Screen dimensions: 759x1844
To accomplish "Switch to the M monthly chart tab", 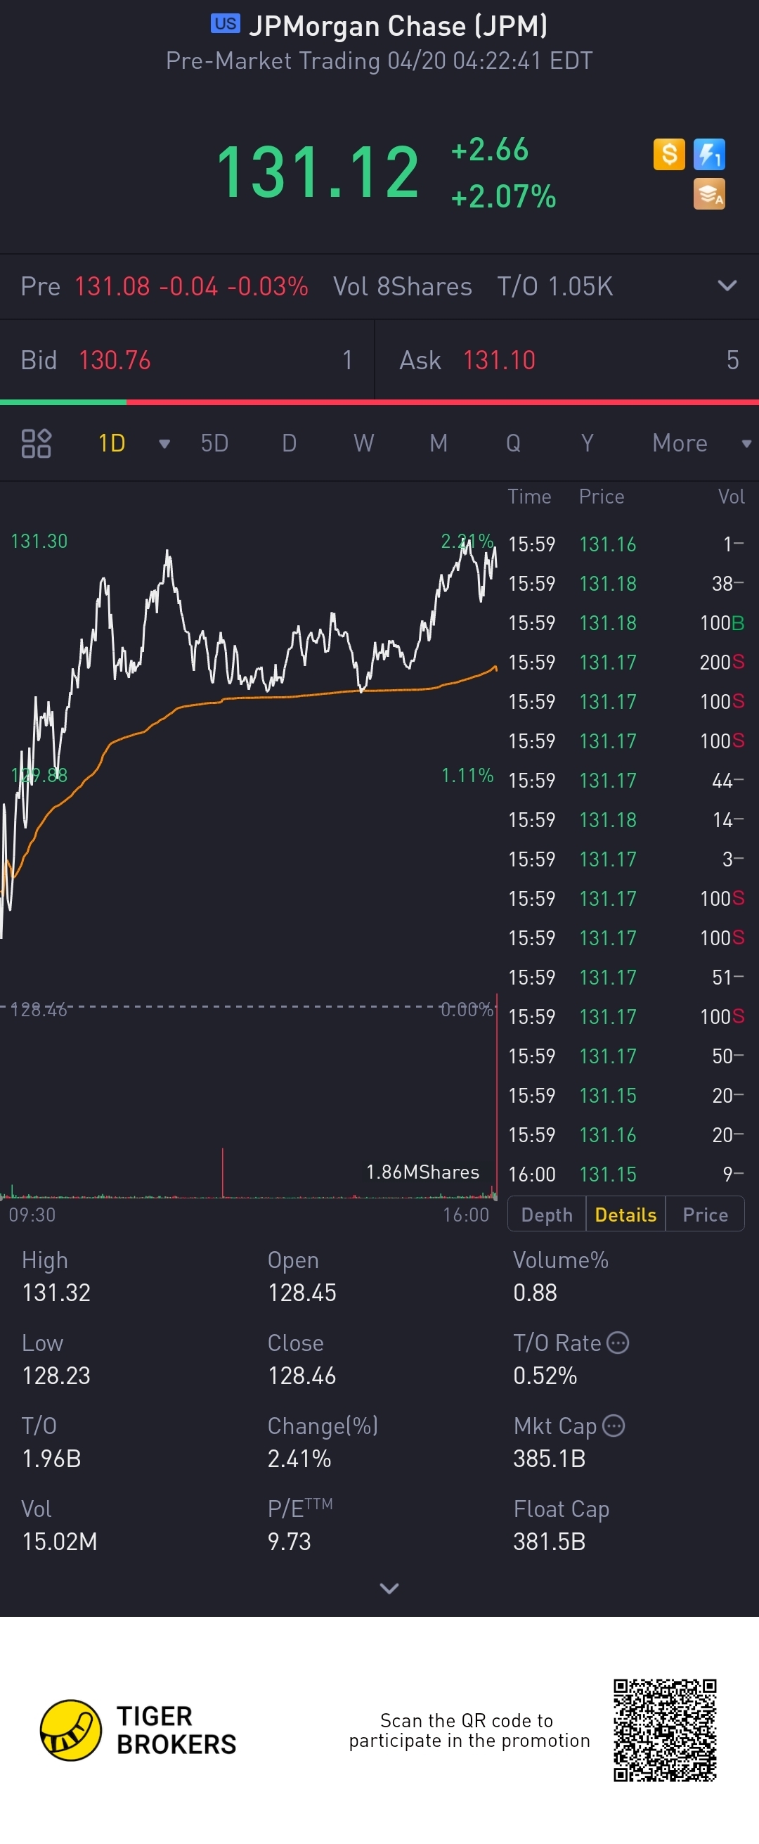I will (x=439, y=443).
